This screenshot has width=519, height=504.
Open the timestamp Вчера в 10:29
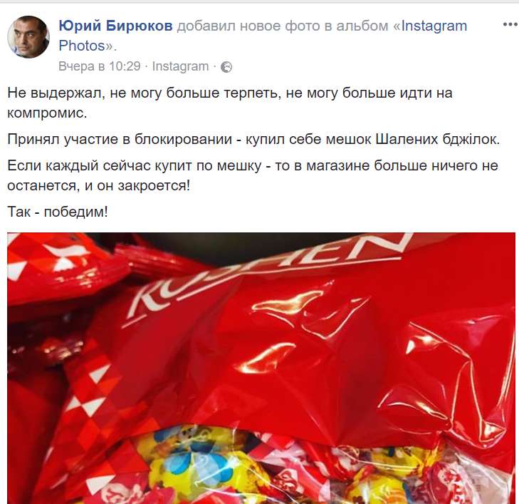[x=100, y=66]
